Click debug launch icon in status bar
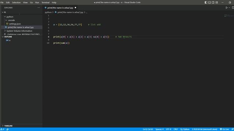The image size is (234, 131). click(8, 129)
